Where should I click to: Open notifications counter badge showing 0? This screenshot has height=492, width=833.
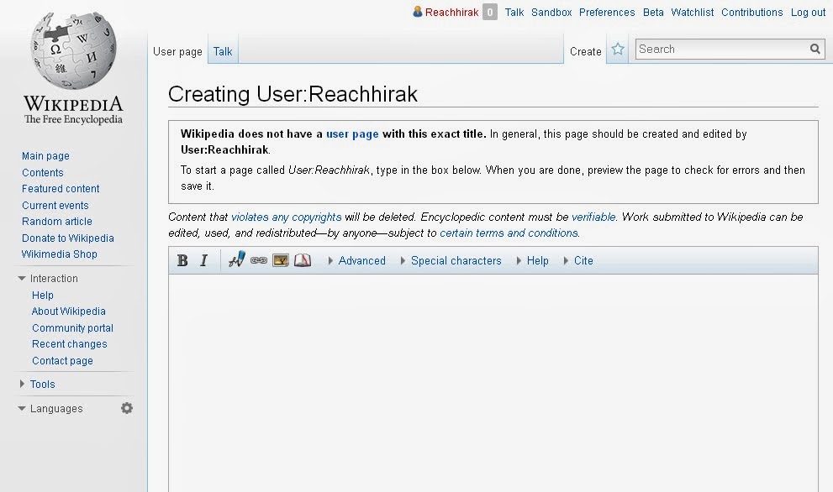click(x=490, y=13)
